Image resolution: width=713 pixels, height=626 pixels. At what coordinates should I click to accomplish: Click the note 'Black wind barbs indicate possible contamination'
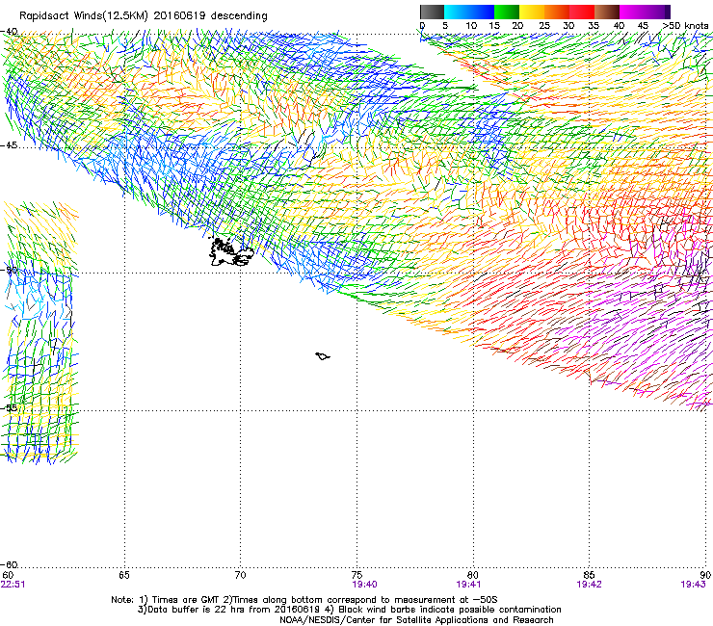click(x=450, y=610)
